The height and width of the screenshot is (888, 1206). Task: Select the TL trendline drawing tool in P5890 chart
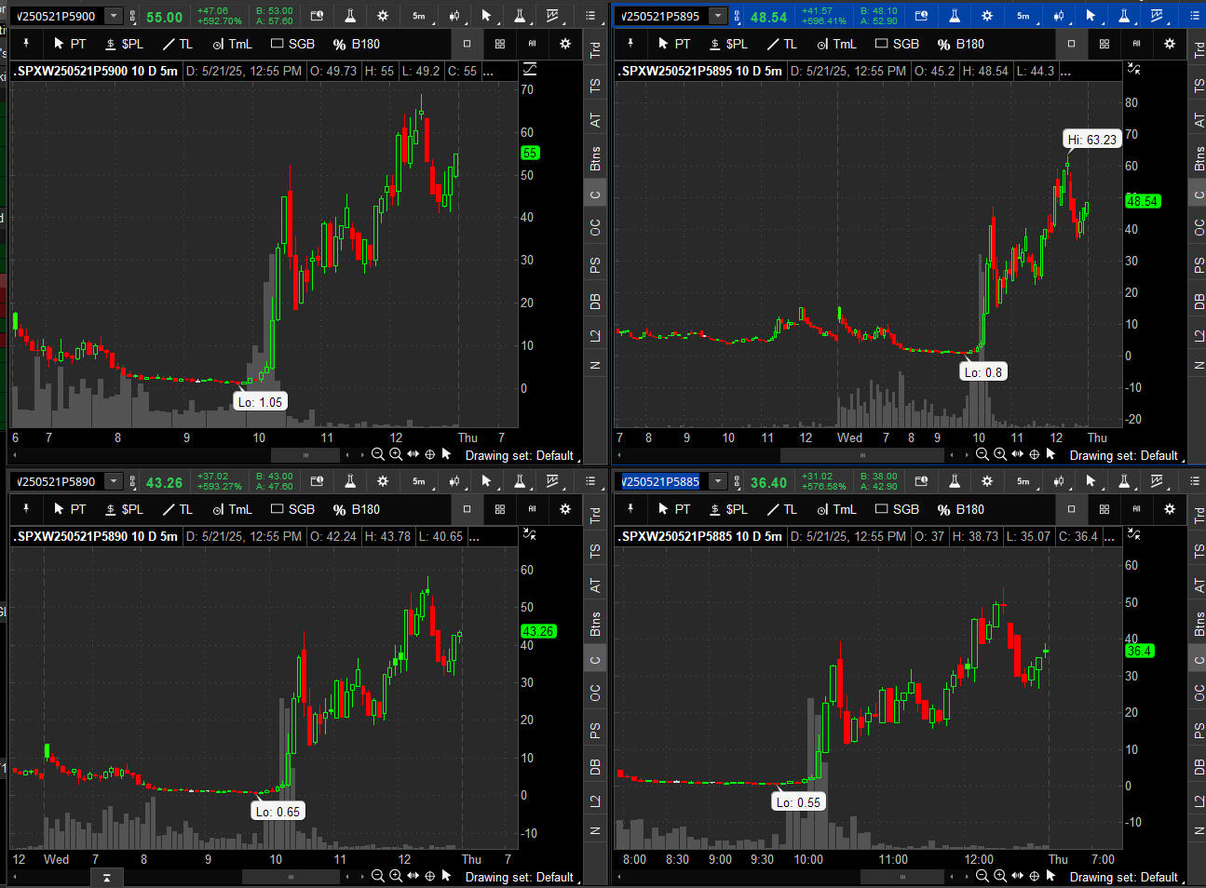(x=178, y=509)
